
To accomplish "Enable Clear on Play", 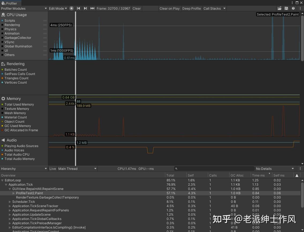I will click(170, 8).
